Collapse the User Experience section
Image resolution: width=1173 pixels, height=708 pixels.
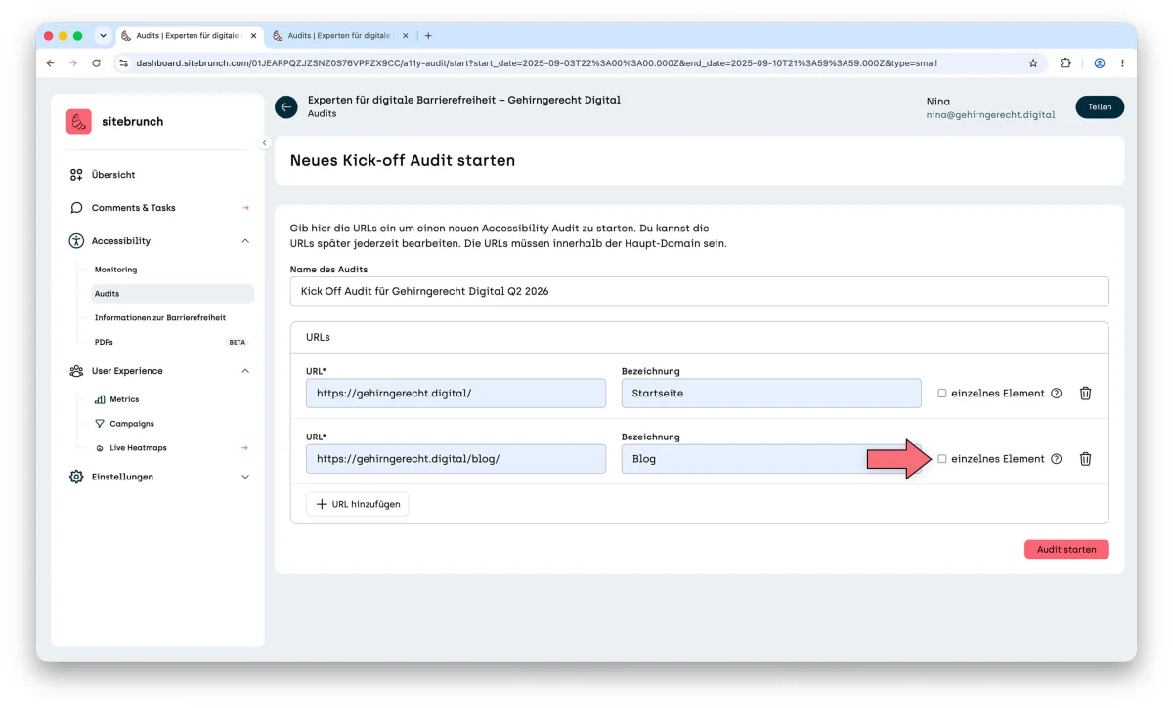245,371
